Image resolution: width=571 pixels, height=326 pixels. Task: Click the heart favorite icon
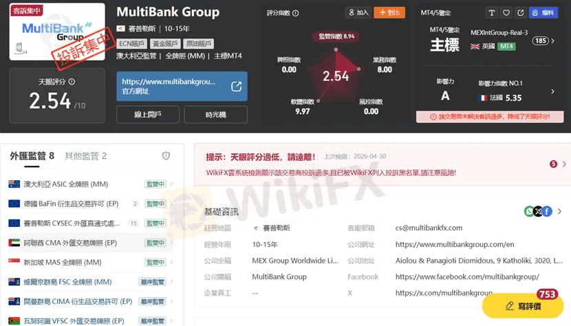point(506,13)
